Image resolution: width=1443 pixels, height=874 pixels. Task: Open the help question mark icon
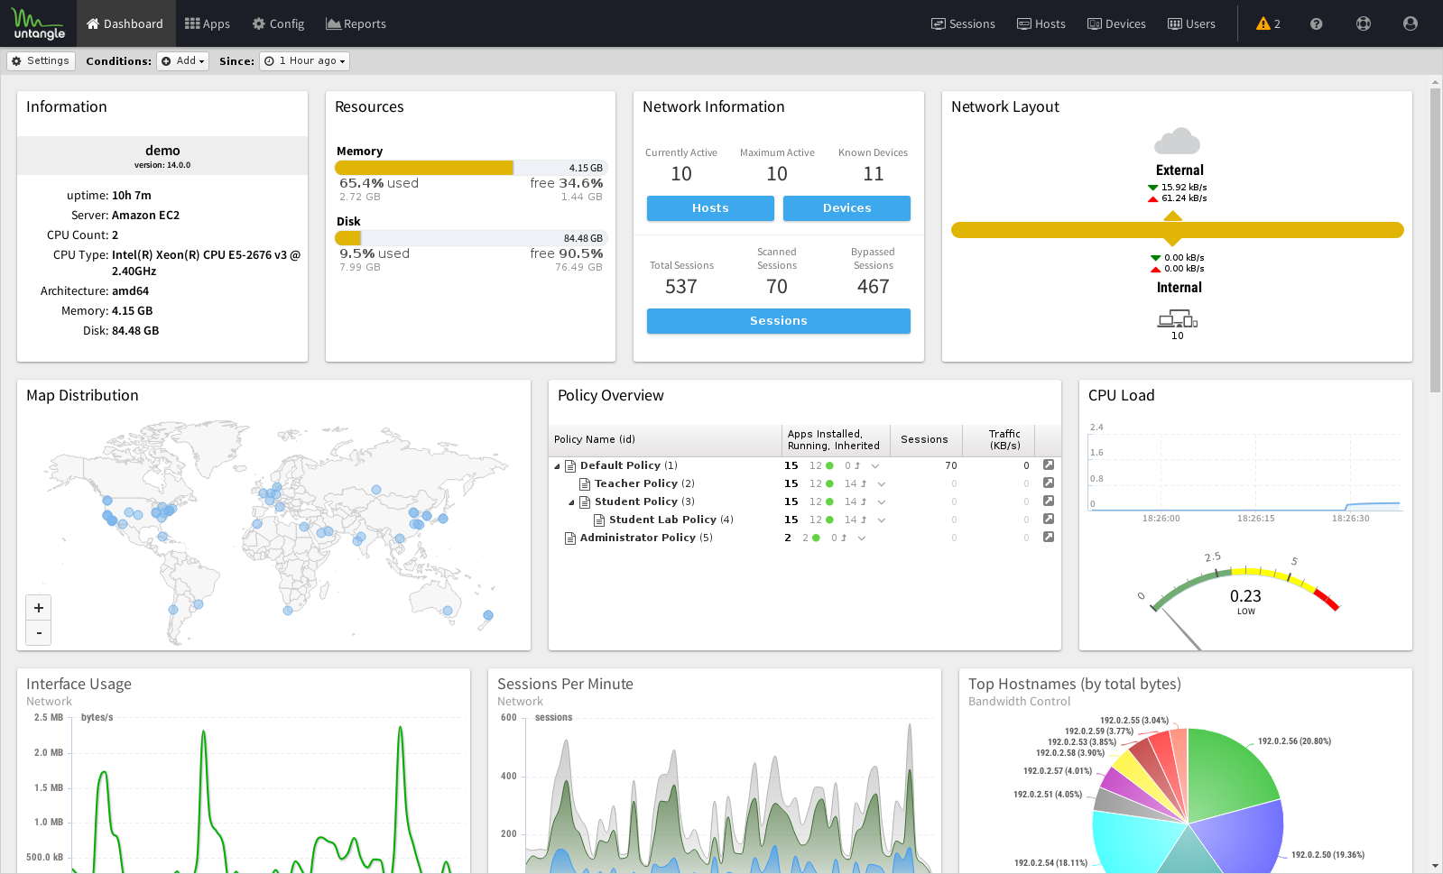[x=1316, y=23]
